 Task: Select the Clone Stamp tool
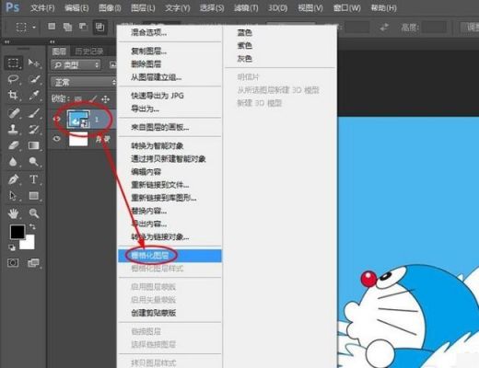click(x=13, y=129)
